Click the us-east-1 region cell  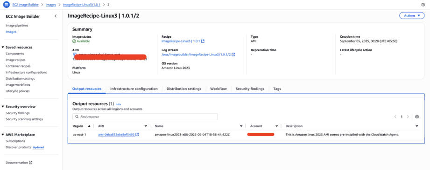pyautogui.click(x=79, y=135)
